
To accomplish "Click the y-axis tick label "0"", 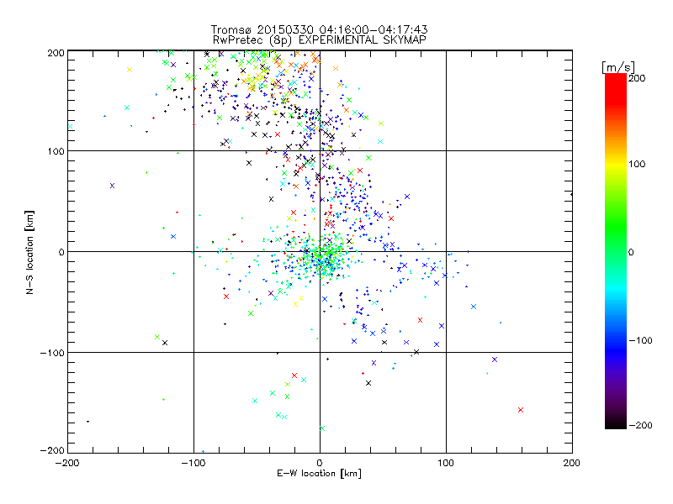I will coord(61,252).
